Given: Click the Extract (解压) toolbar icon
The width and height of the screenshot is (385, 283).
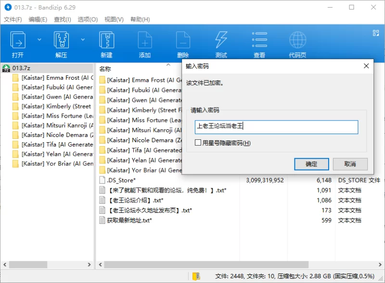Looking at the screenshot, I should 61,40.
